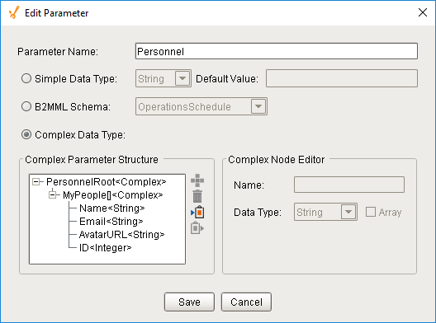Select the AvatarURL<String> tree item
The image size is (436, 323).
(x=121, y=235)
